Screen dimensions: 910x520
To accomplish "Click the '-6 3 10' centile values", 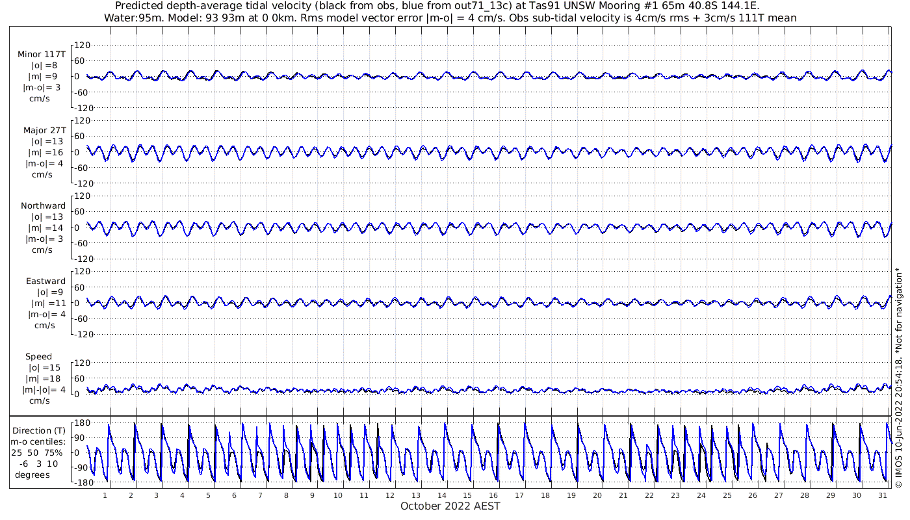I will [38, 464].
